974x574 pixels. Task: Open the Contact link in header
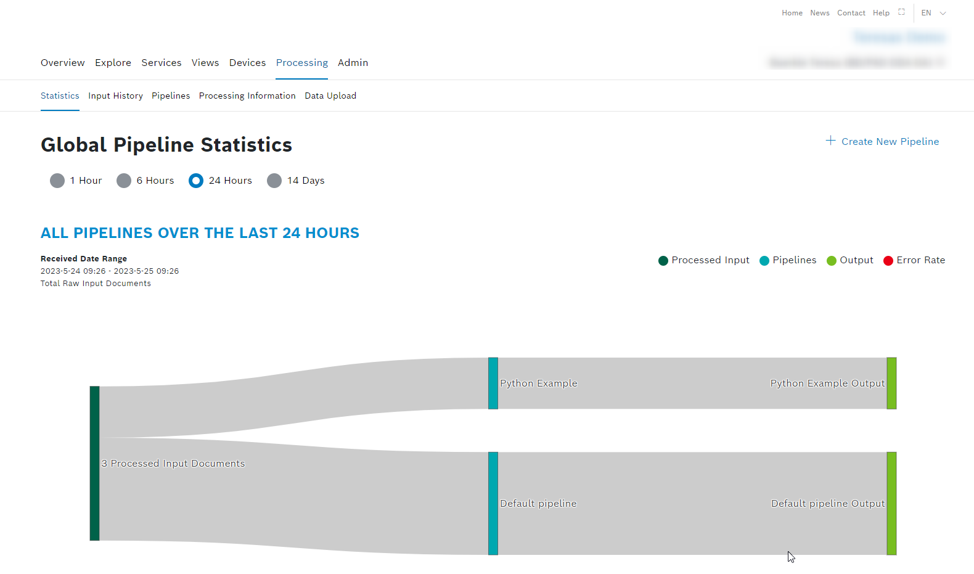(851, 13)
